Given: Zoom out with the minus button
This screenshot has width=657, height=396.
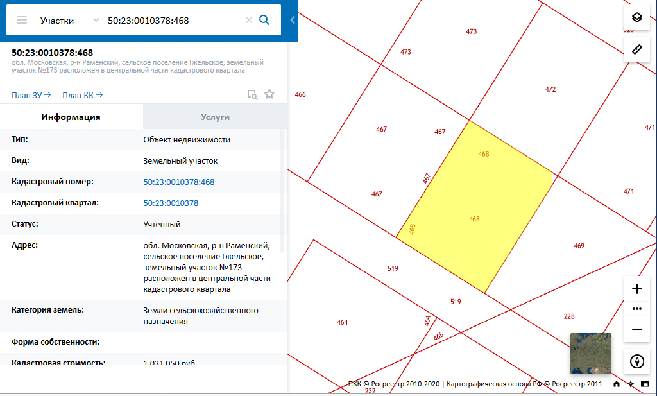Looking at the screenshot, I should pos(637,329).
